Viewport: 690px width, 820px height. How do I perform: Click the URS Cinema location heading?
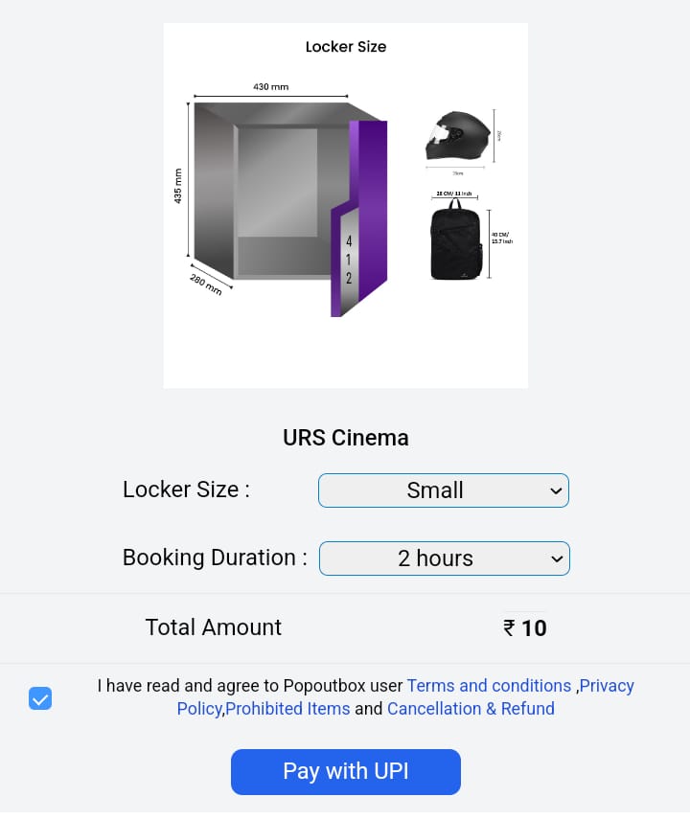[345, 438]
